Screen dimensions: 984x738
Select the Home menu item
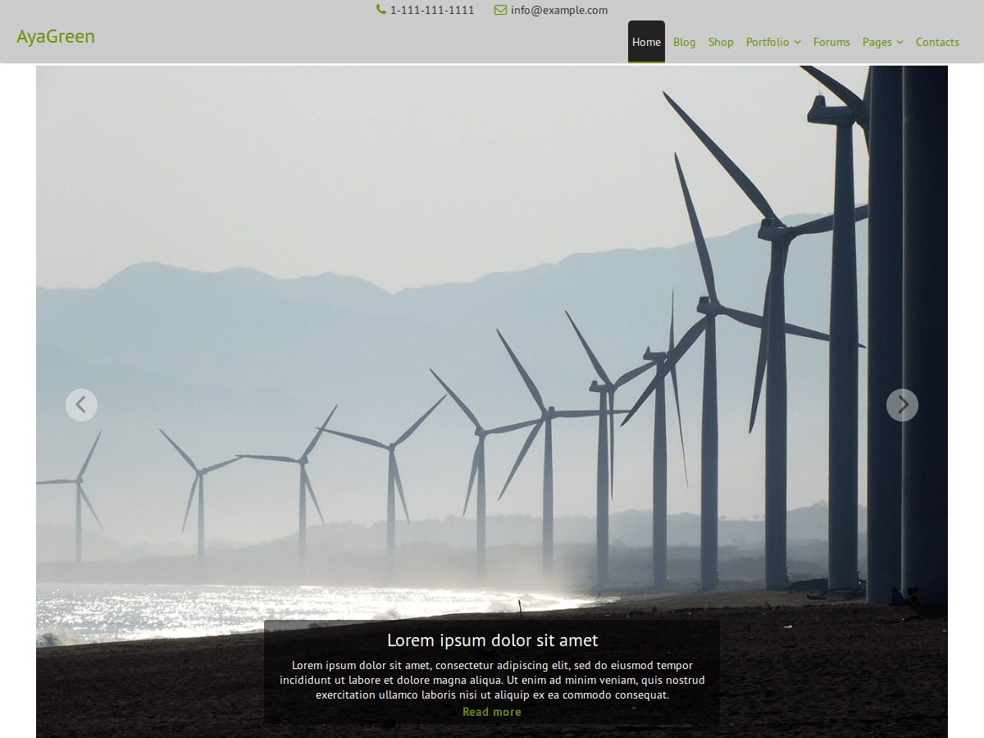pos(646,42)
